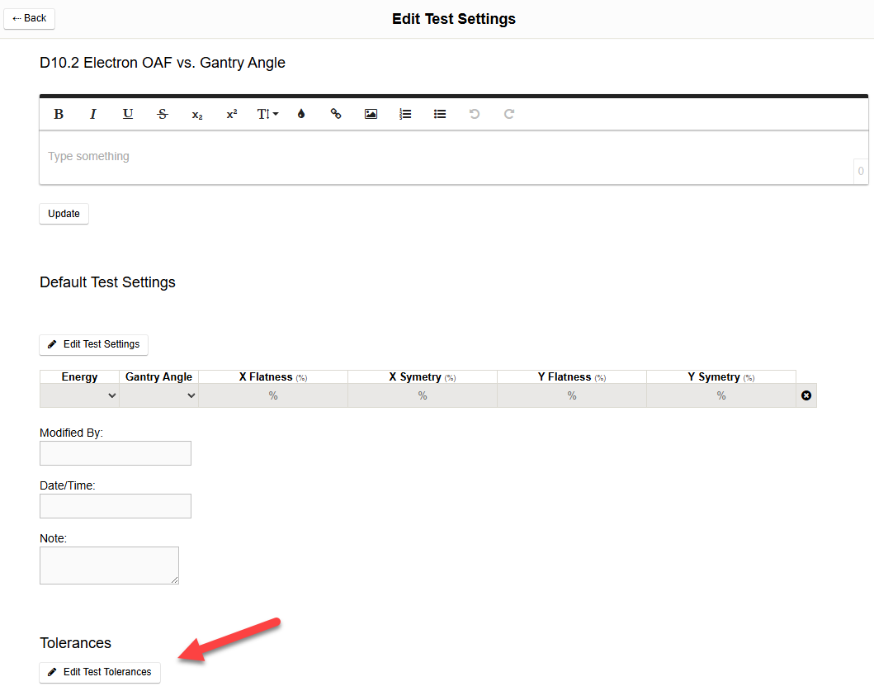The image size is (874, 691).
Task: Open the font size dropdown
Action: coord(267,114)
